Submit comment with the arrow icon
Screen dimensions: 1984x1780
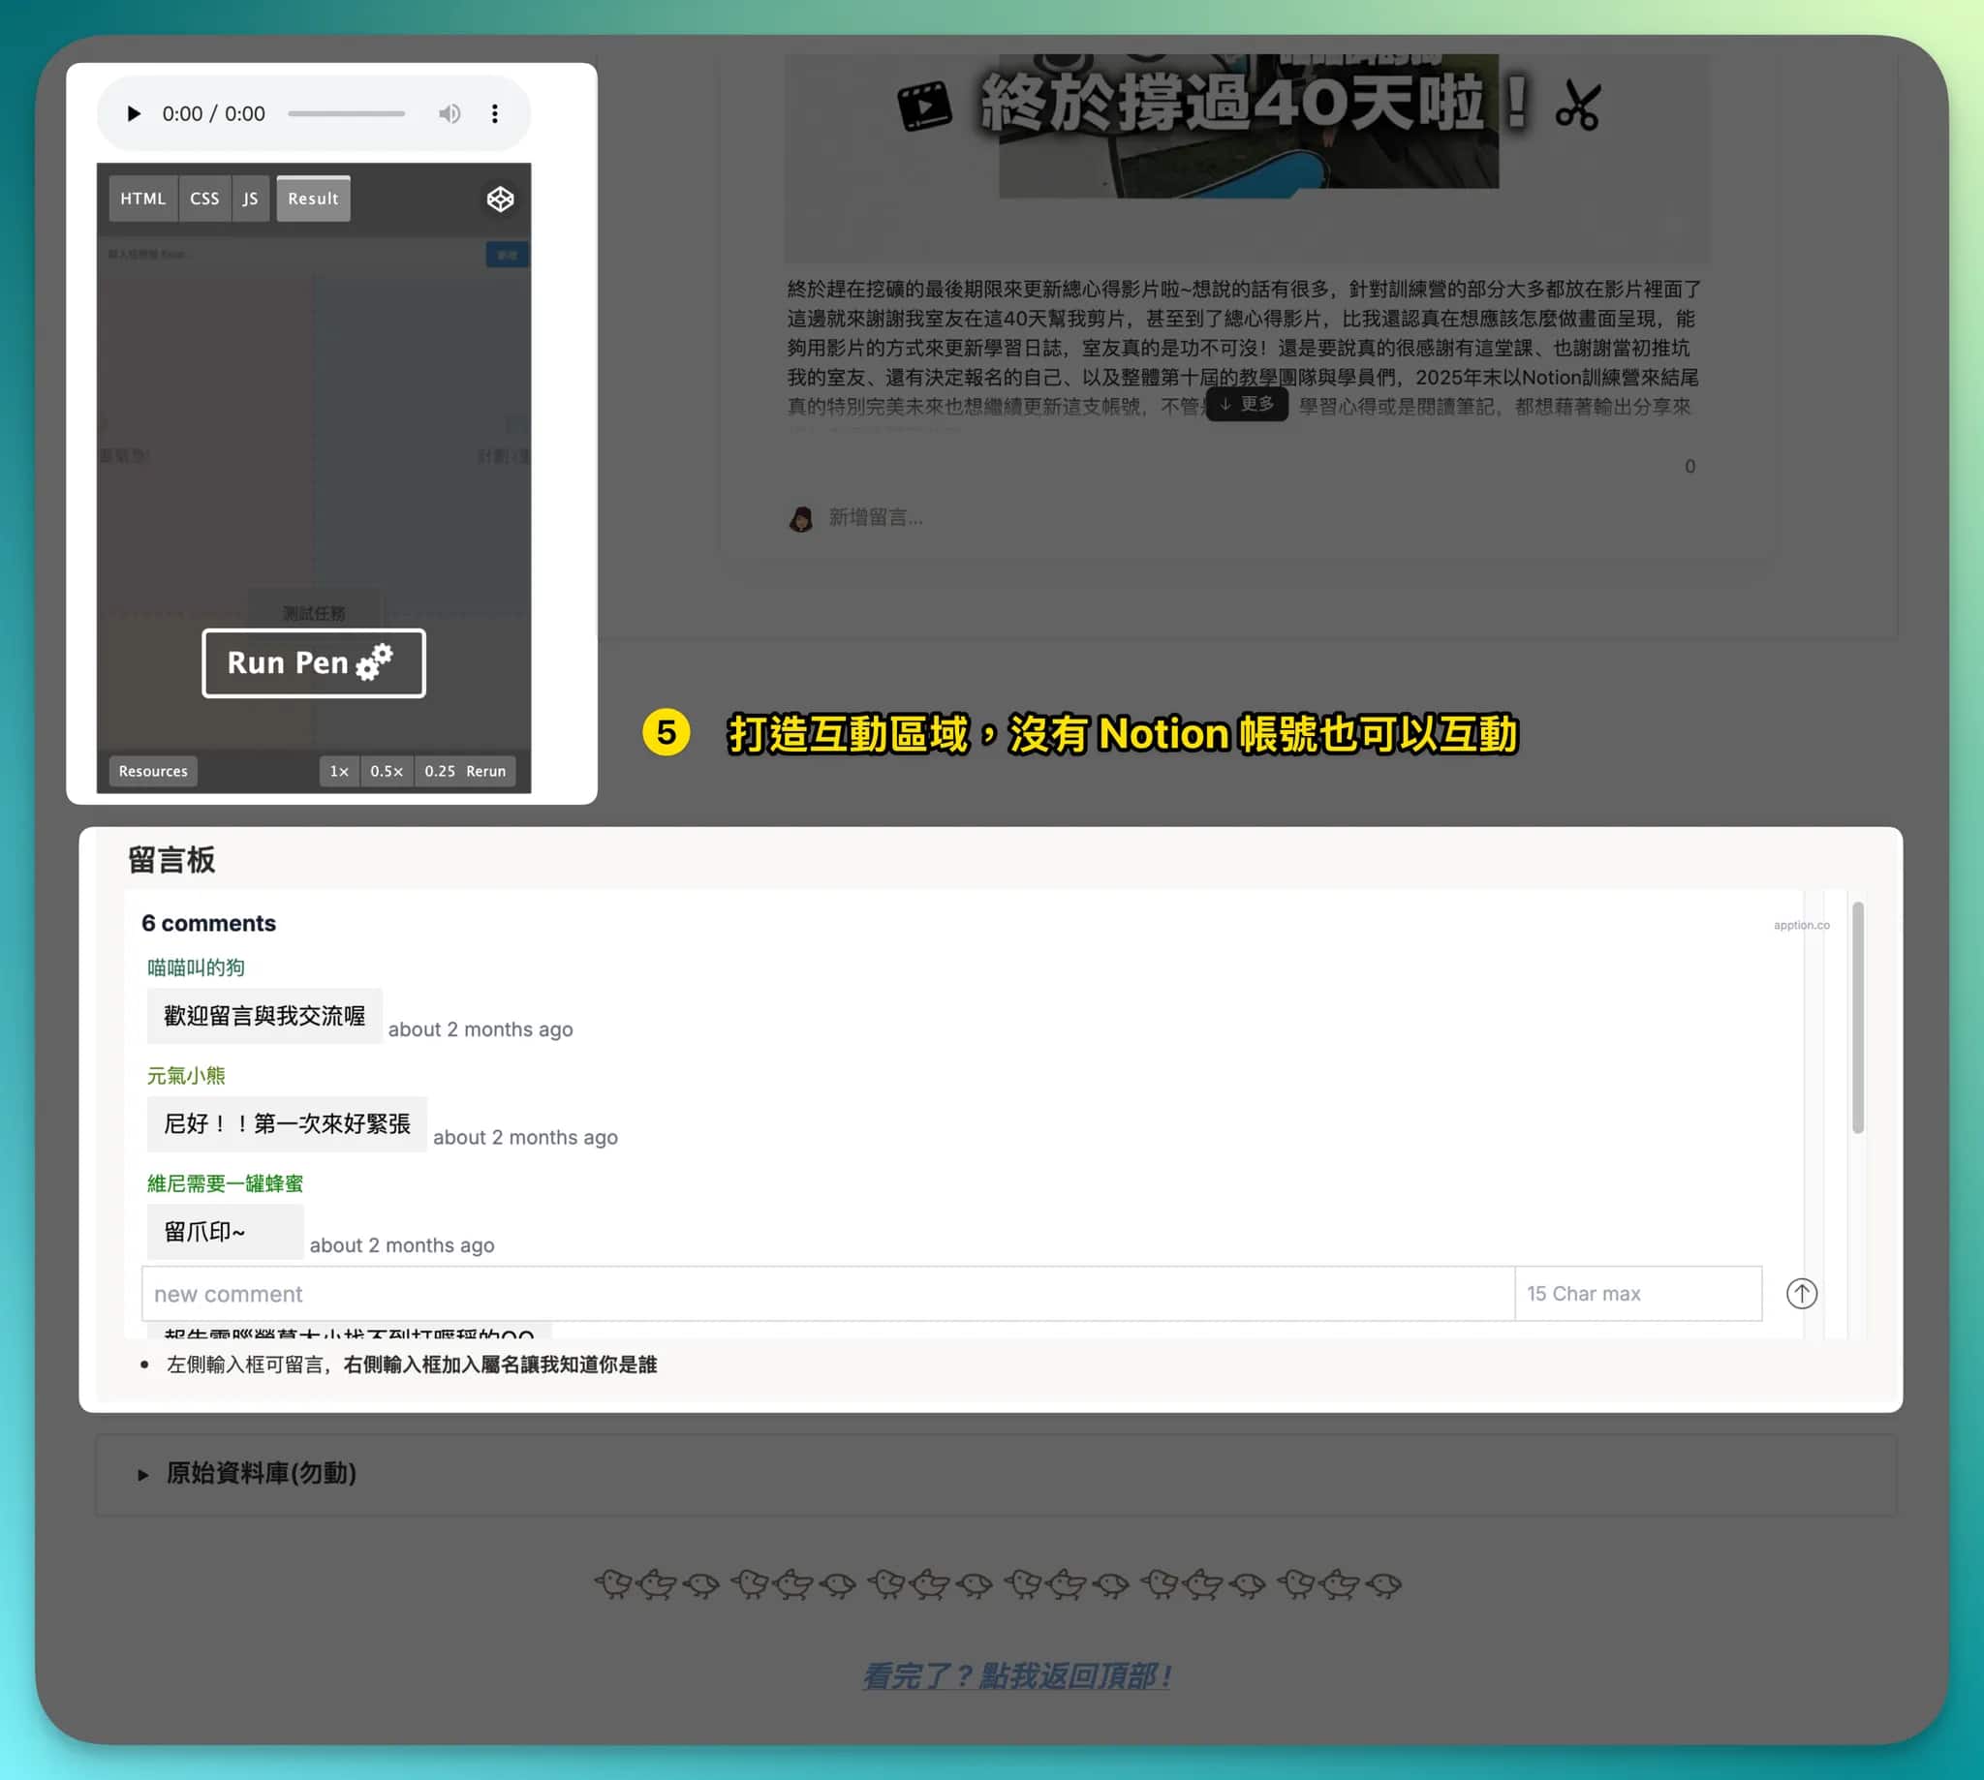pyautogui.click(x=1801, y=1293)
